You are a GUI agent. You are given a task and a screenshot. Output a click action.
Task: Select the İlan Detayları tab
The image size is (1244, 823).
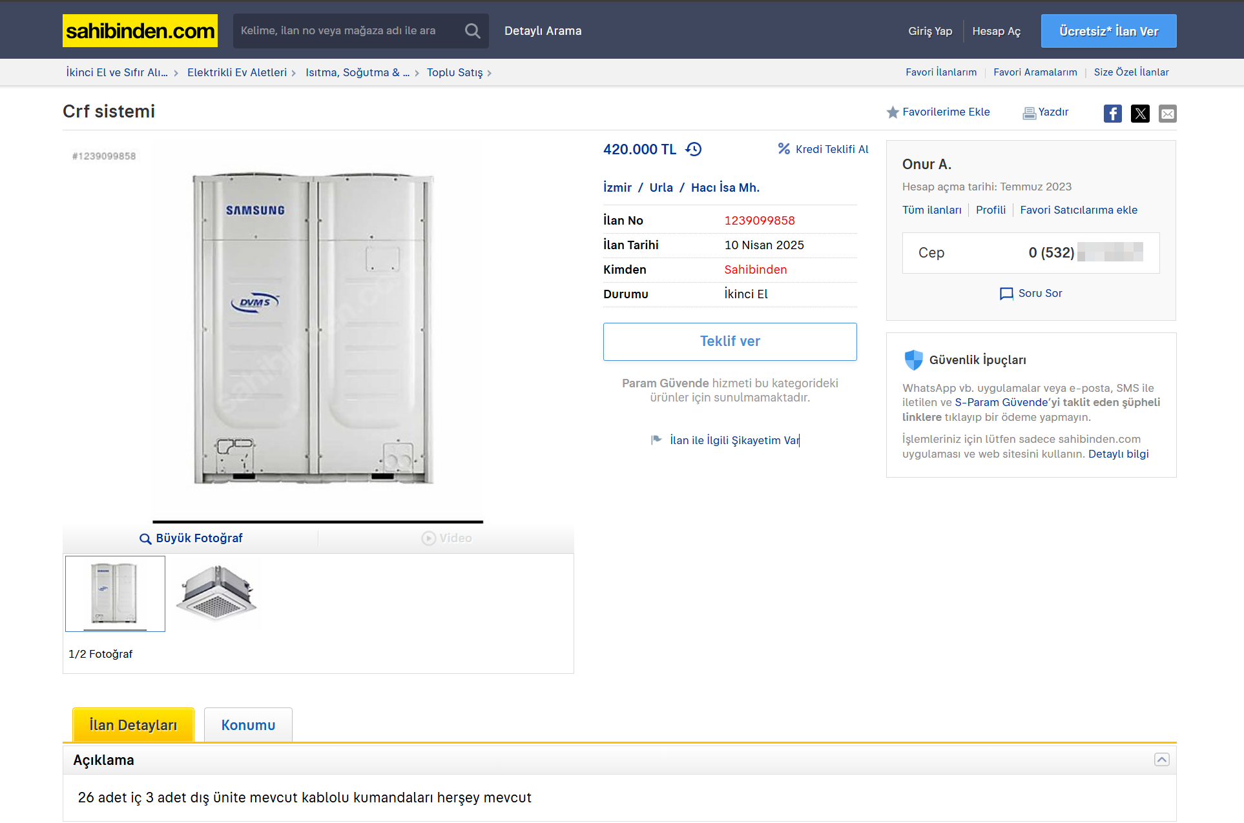coord(133,725)
